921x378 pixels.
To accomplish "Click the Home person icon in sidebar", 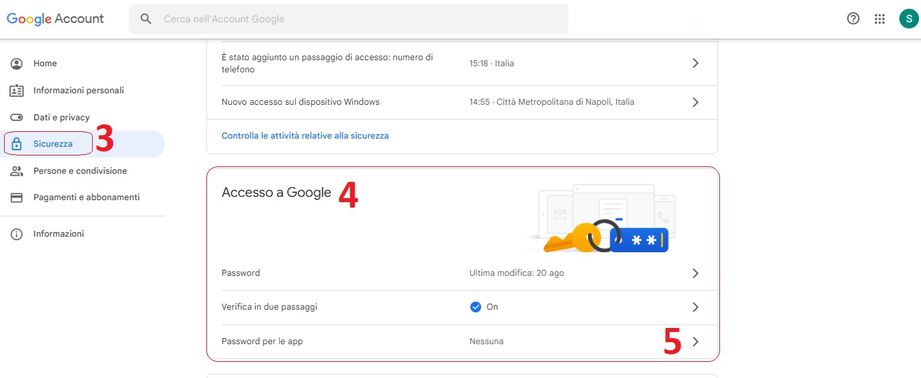I will click(x=17, y=64).
